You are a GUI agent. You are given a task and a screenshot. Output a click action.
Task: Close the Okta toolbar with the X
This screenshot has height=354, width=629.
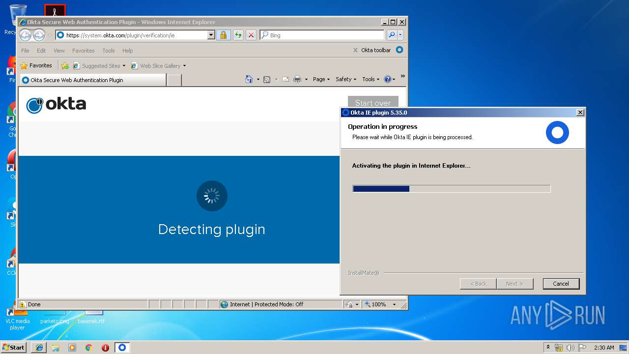coord(355,50)
